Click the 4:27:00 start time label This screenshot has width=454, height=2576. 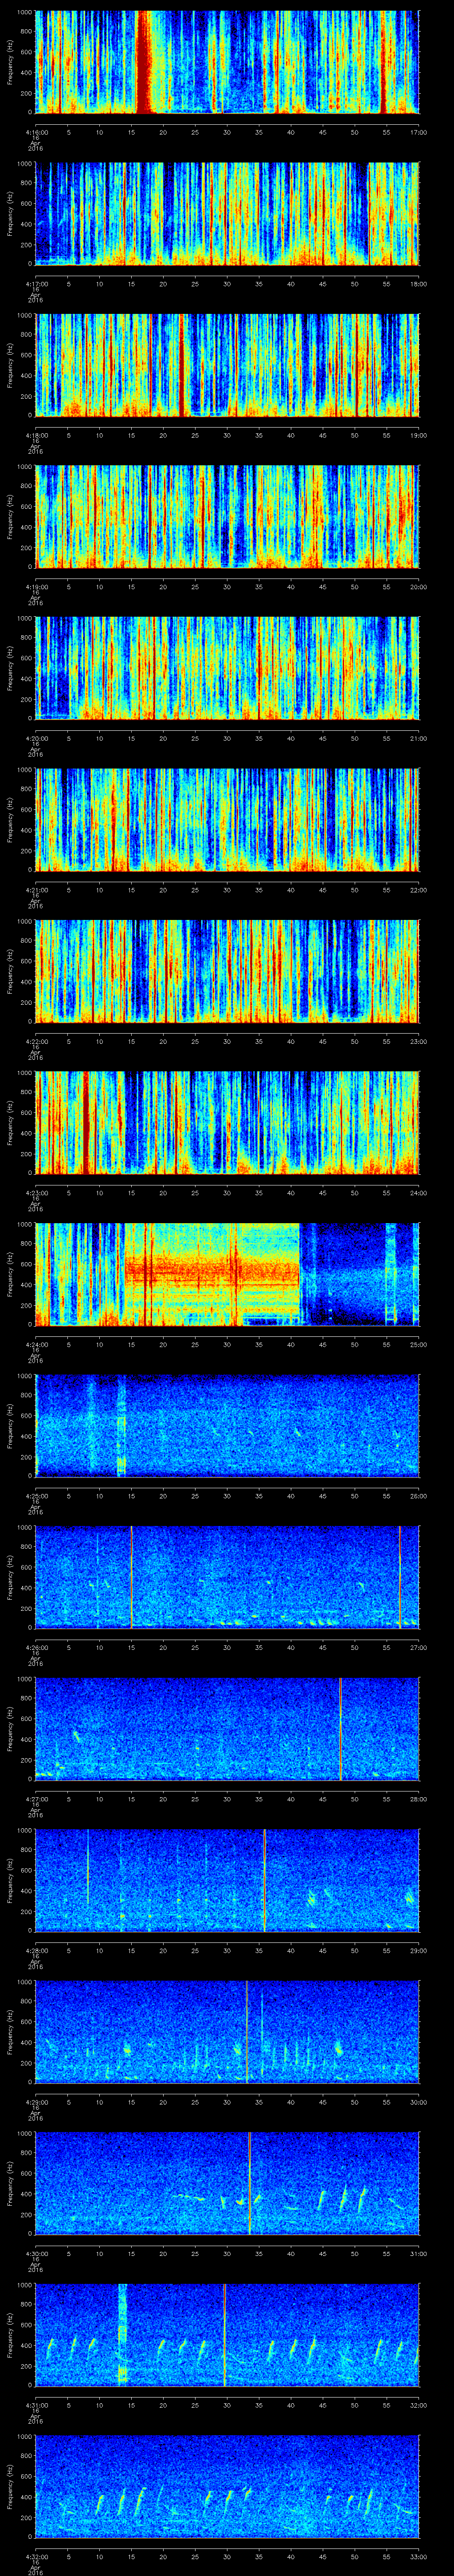(36, 1799)
